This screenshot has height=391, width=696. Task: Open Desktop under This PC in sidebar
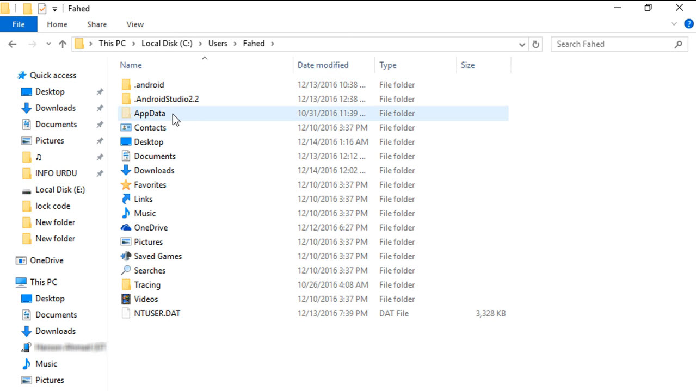tap(50, 298)
